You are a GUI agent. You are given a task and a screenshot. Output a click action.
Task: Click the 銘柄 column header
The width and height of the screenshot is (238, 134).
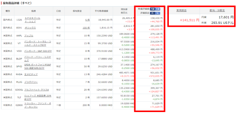[x=33, y=11]
